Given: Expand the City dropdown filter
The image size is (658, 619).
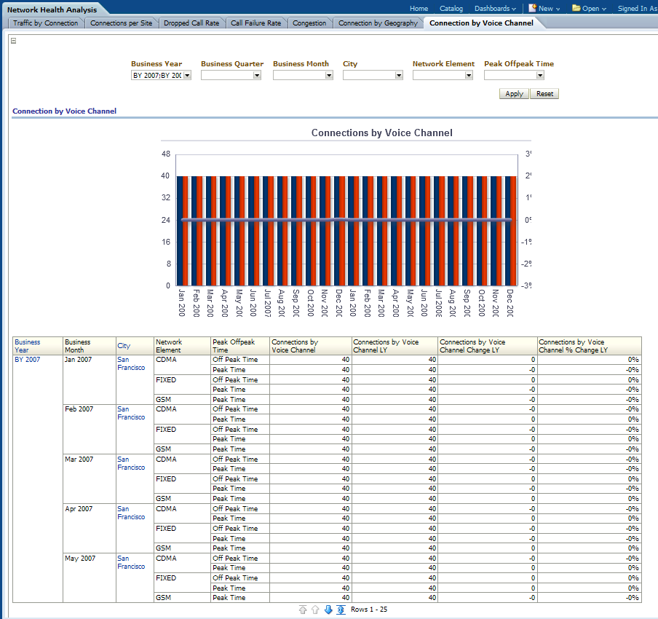Looking at the screenshot, I should coord(399,75).
